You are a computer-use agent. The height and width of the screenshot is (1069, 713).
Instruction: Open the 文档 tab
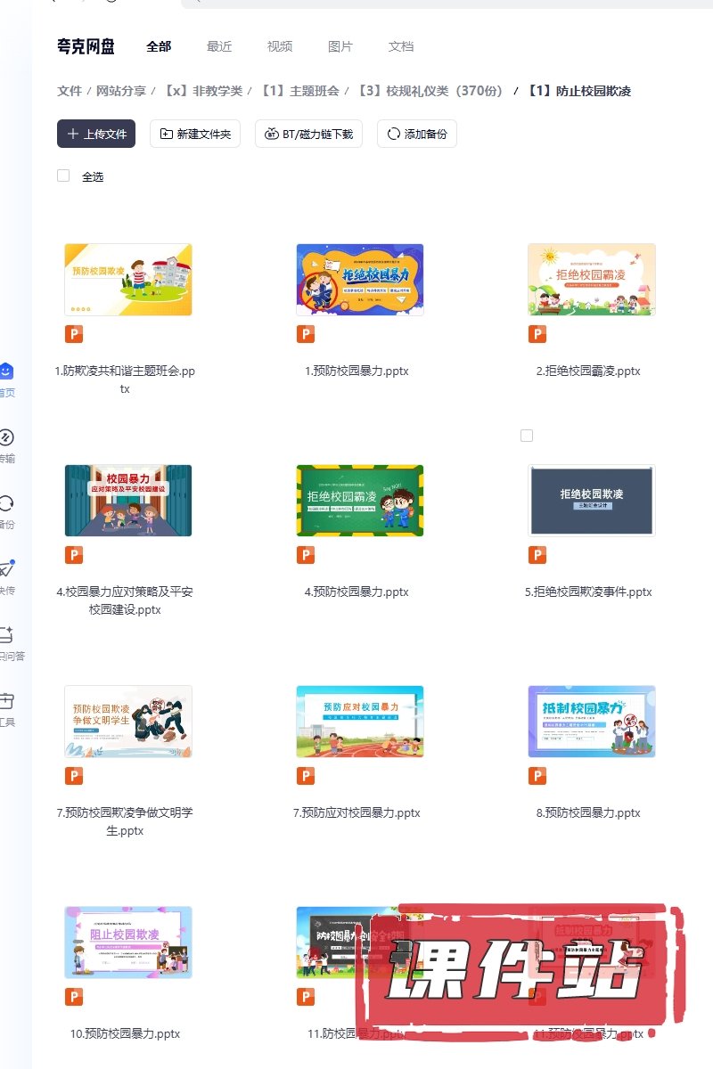[x=401, y=46]
